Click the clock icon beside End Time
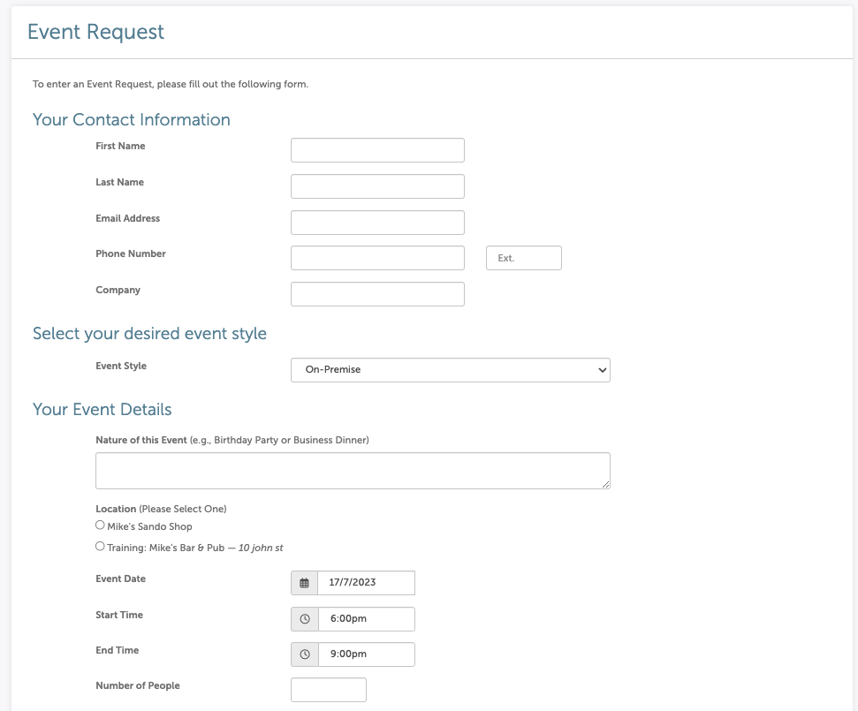 click(x=303, y=654)
